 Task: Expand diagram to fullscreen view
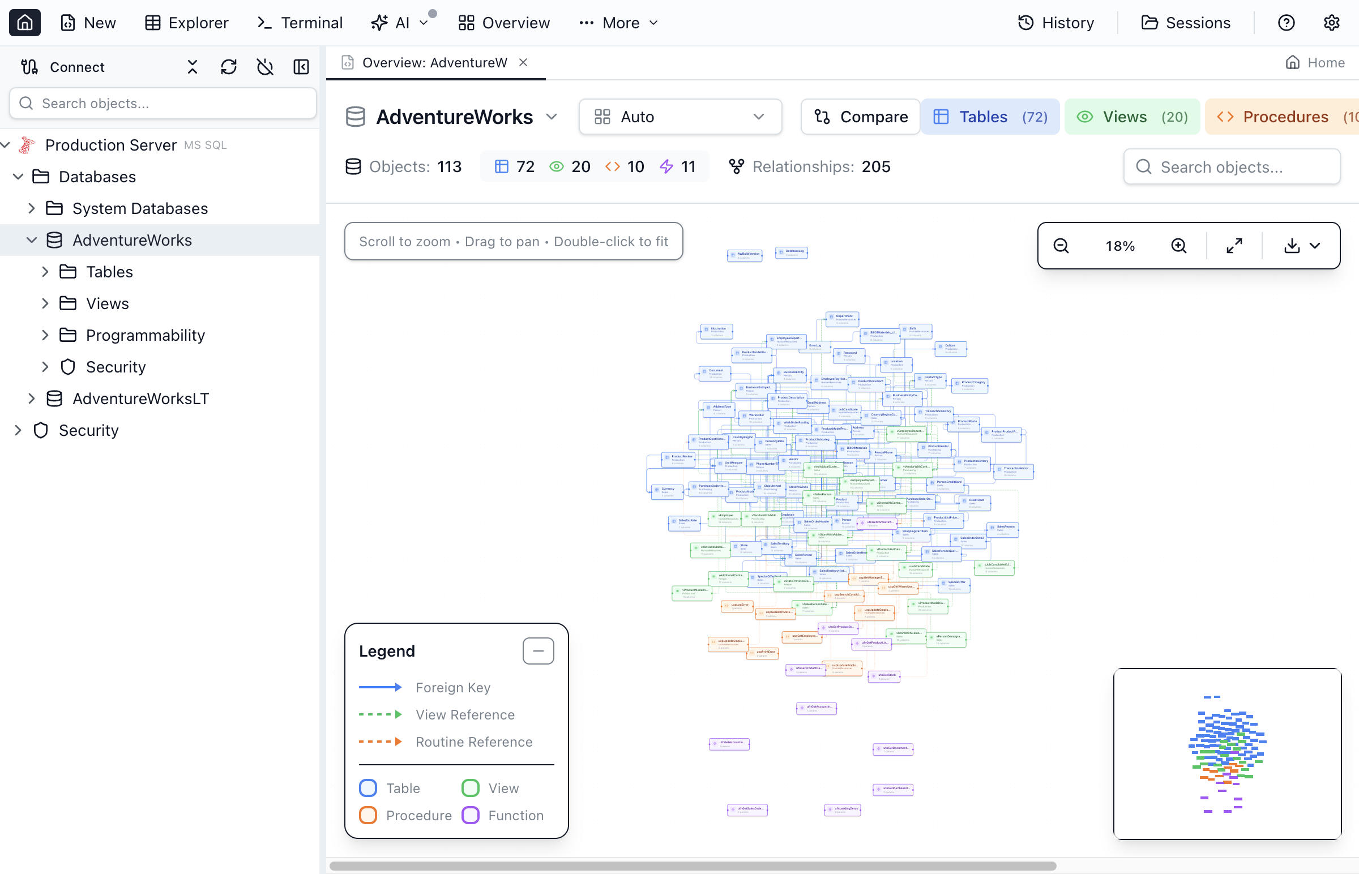pos(1233,246)
